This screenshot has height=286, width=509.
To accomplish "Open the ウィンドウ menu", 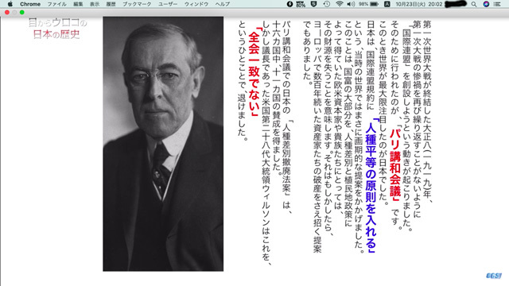I will pos(196,4).
